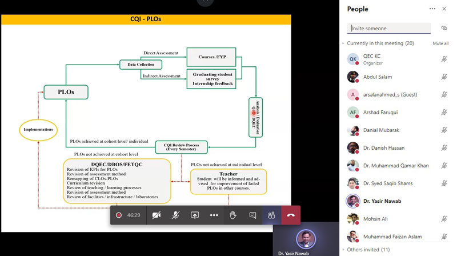This screenshot has height=256, width=457.
Task: Click mic icon beside Dr. Danish Hassan
Action: [x=444, y=148]
